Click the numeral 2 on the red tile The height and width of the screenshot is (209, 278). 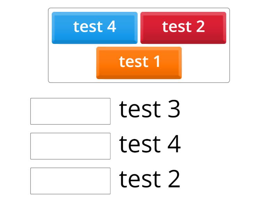pos(201,26)
